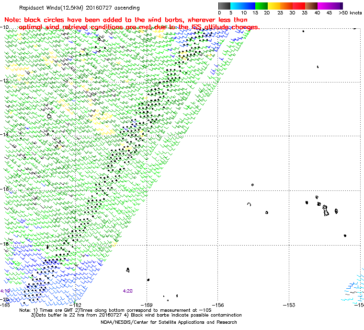Screen dimensions: 364x330
Task: Click the red note beginning 'Note: black circles'
Action: [132, 23]
